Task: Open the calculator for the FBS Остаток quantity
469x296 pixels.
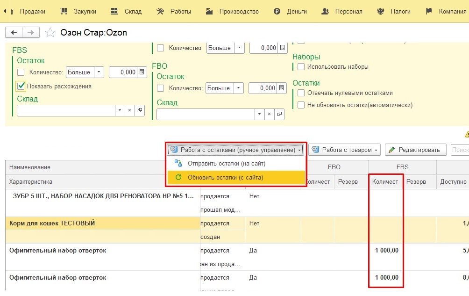Action: (x=142, y=72)
